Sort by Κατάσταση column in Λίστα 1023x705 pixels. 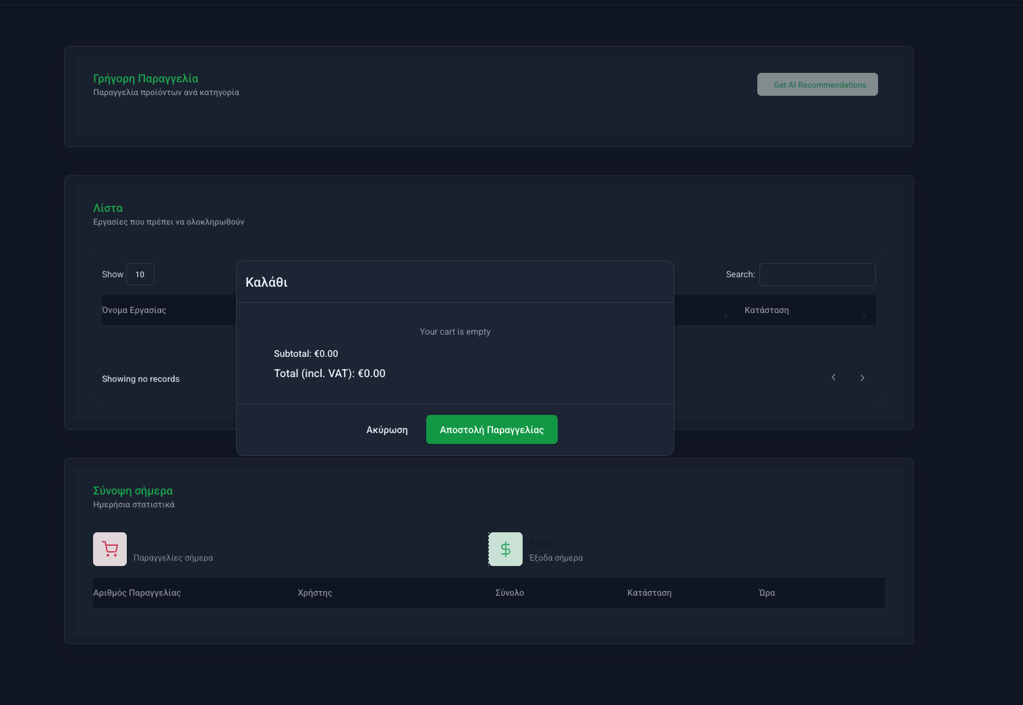(x=767, y=310)
